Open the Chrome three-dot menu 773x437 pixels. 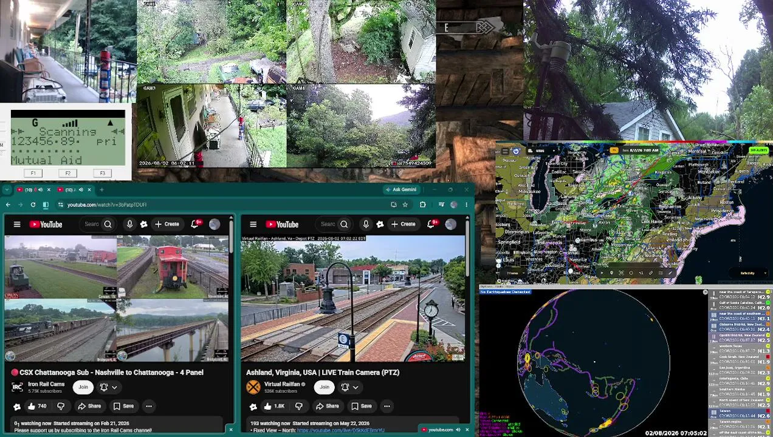[x=467, y=205]
